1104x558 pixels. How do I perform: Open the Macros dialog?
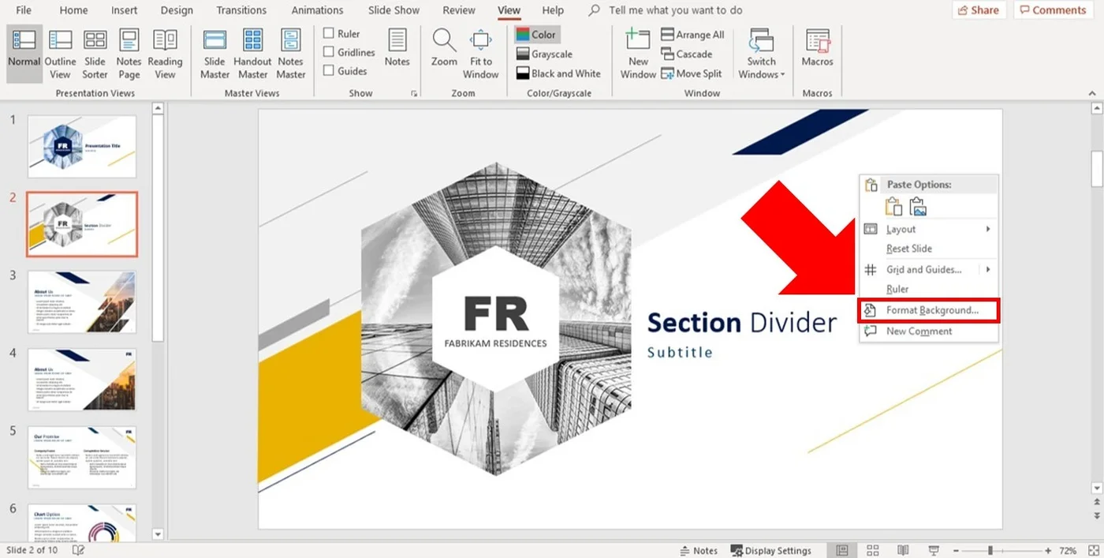pyautogui.click(x=817, y=47)
